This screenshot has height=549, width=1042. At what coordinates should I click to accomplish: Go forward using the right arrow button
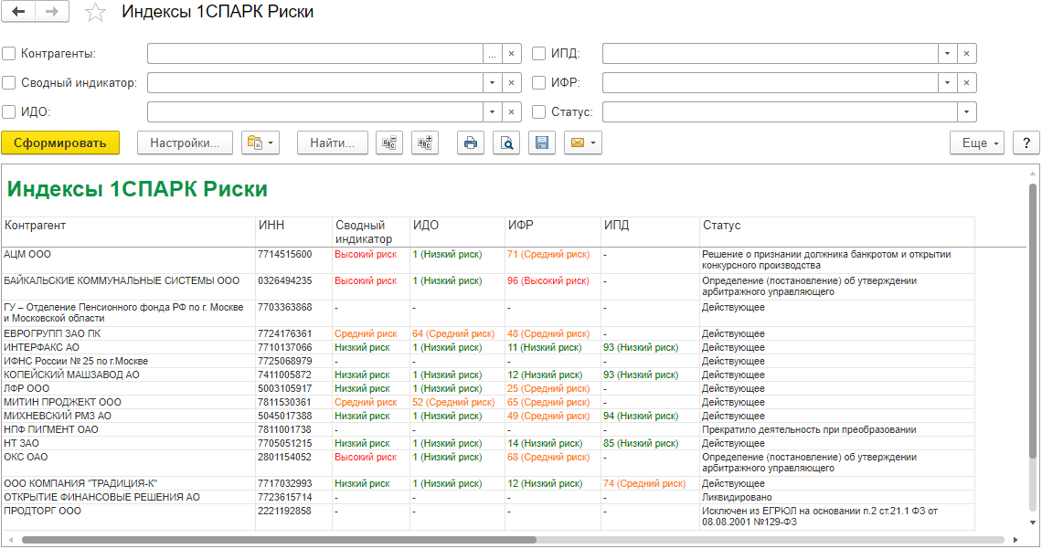point(52,11)
